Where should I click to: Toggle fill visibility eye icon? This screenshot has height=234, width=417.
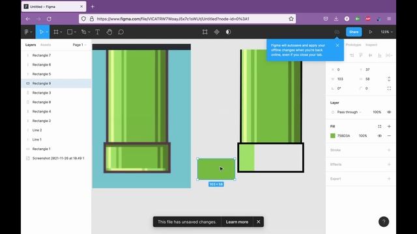(x=380, y=136)
